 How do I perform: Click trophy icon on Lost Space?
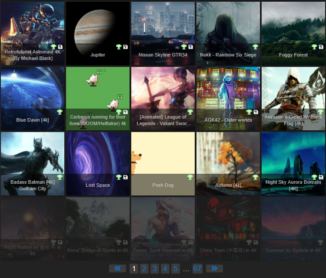[x=119, y=177]
